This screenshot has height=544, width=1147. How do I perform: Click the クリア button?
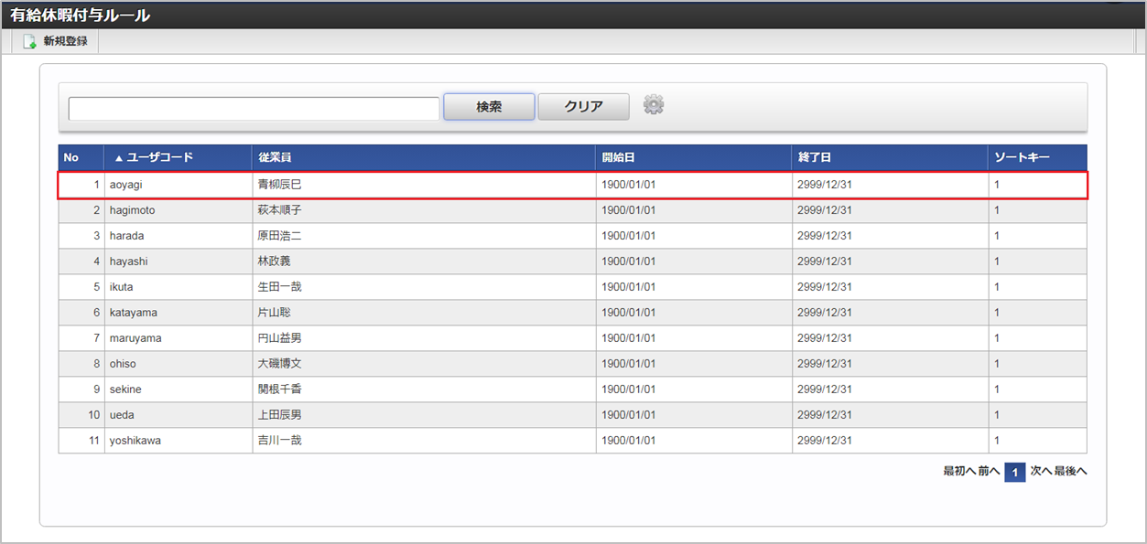pos(584,106)
